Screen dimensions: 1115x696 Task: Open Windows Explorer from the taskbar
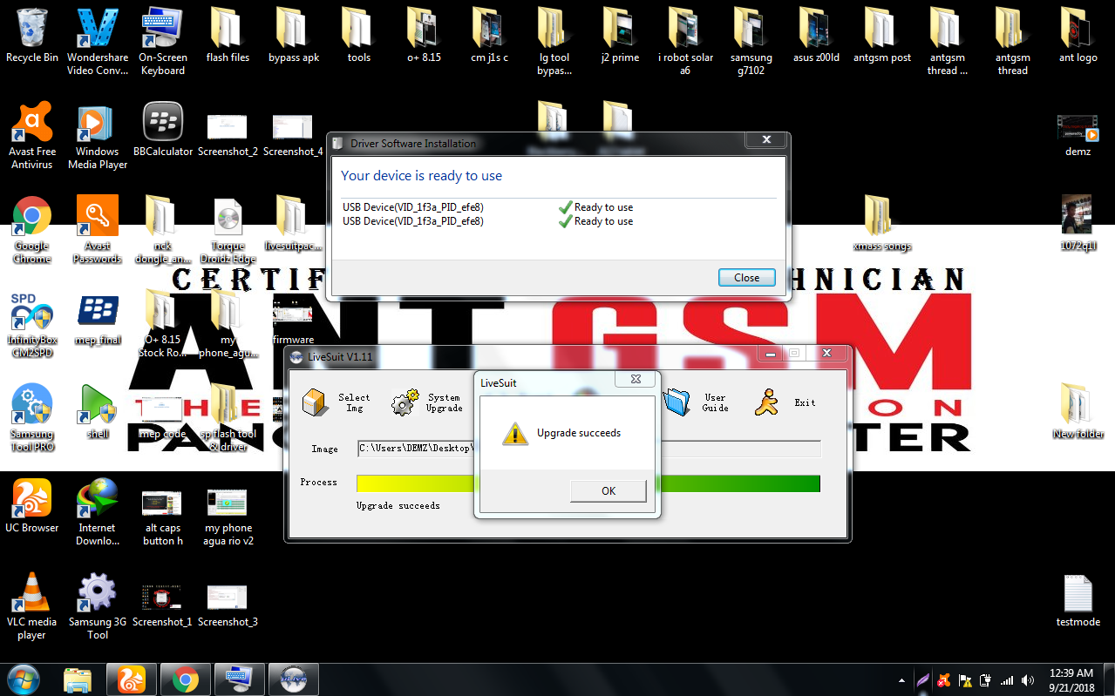(78, 679)
